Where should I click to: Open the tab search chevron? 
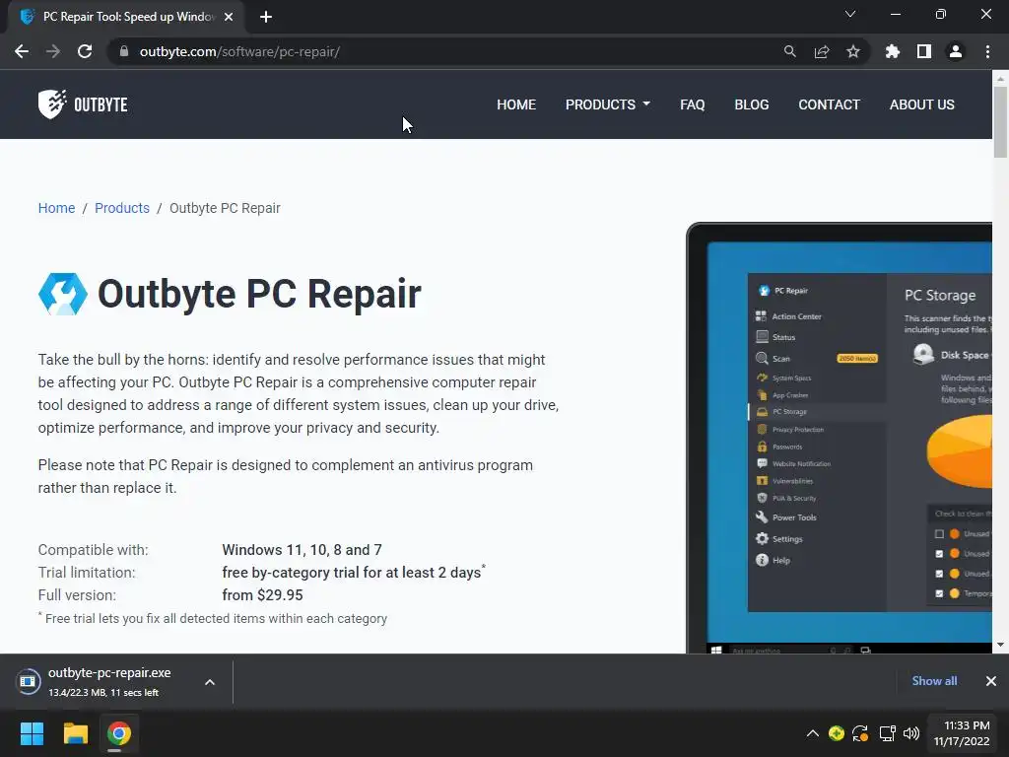click(x=850, y=14)
